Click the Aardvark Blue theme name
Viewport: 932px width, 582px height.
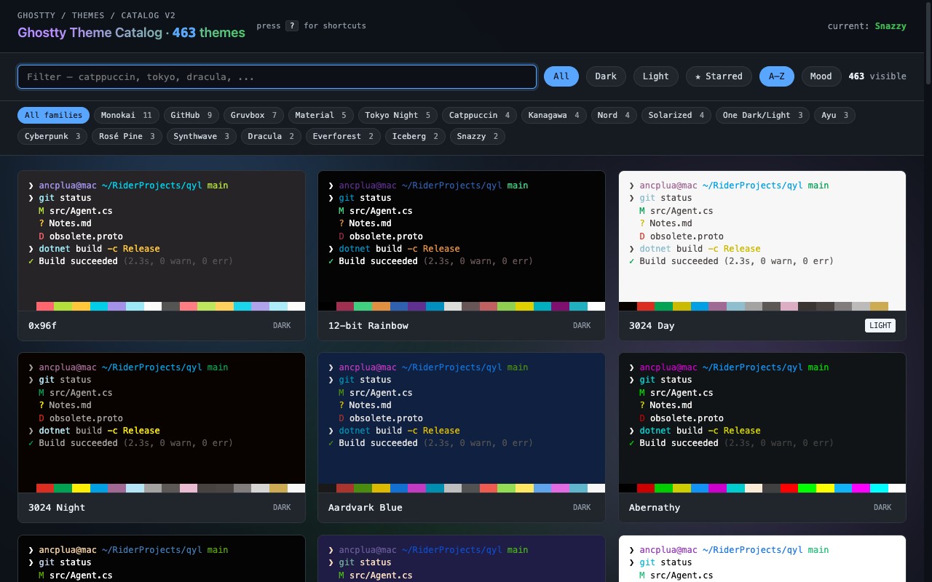coord(366,507)
